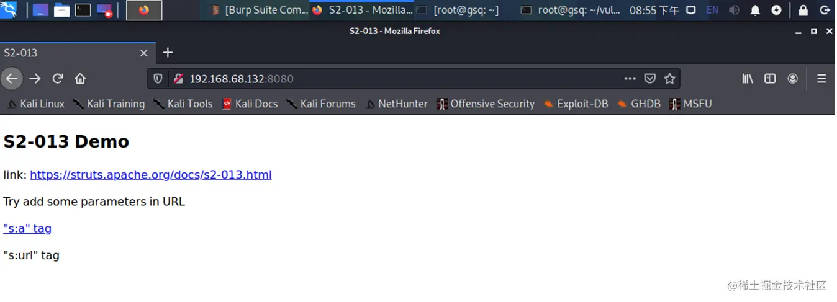Open GHDB bookmark
The width and height of the screenshot is (837, 302).
click(639, 104)
